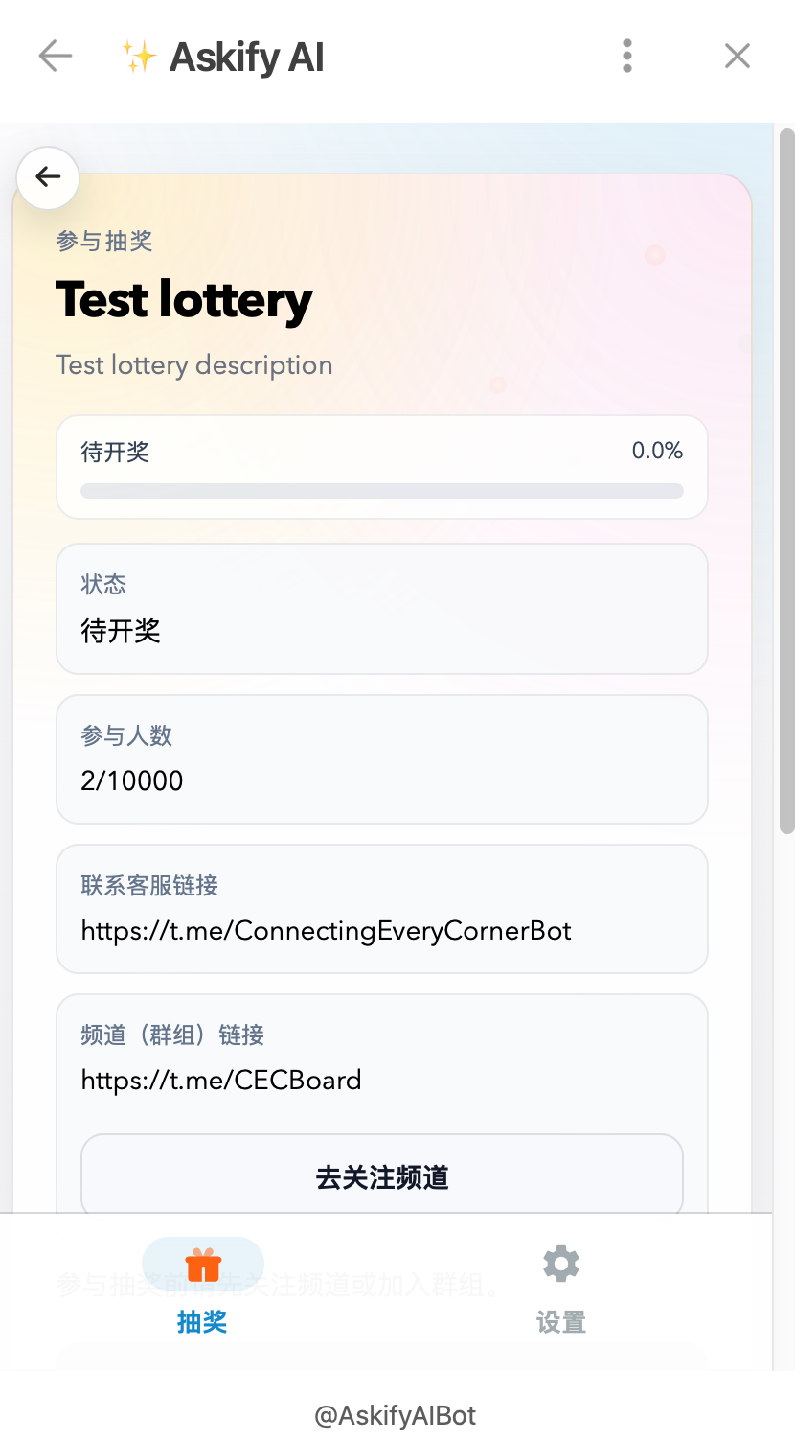Close the Askify AI mini app
This screenshot has width=795, height=1442.
point(737,57)
